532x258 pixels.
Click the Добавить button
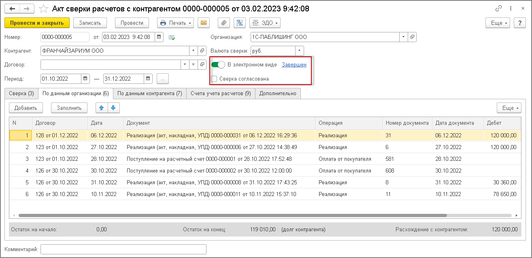[26, 108]
